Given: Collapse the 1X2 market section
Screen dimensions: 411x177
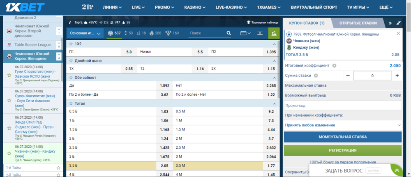Looking at the screenshot, I should click(x=275, y=44).
